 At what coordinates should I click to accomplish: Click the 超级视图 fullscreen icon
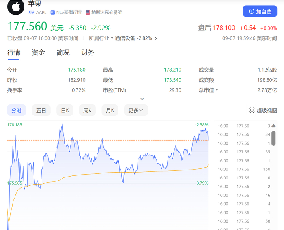click(252, 110)
